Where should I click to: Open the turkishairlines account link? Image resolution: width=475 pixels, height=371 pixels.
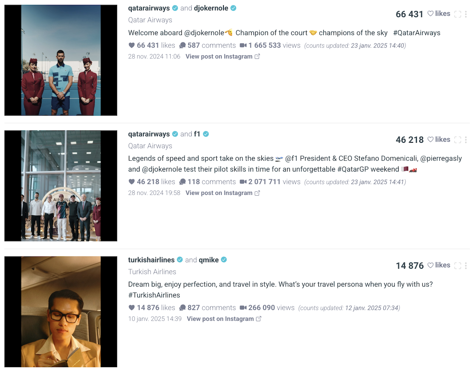(151, 260)
